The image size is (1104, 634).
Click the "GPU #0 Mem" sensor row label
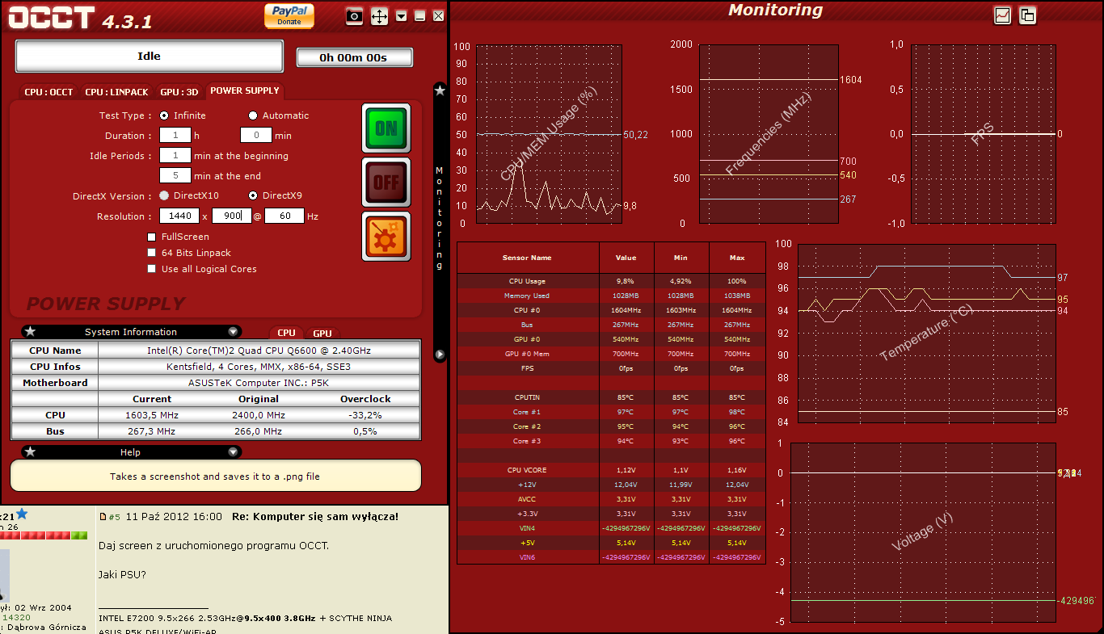(x=527, y=354)
